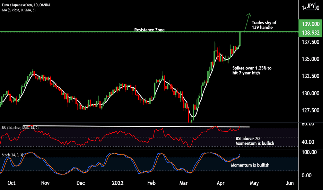Click the Stoch 0.00 scale value
Image resolution: width=323 pixels, height=190 pixels.
click(307, 175)
